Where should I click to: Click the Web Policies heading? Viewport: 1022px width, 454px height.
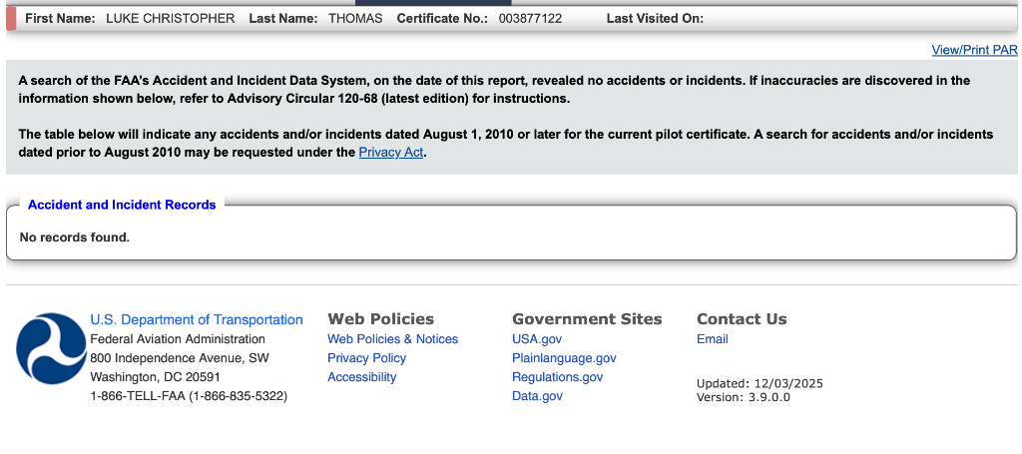click(x=380, y=319)
